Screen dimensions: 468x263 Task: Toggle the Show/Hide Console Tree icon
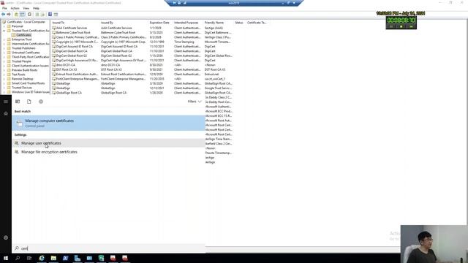[x=23, y=15]
